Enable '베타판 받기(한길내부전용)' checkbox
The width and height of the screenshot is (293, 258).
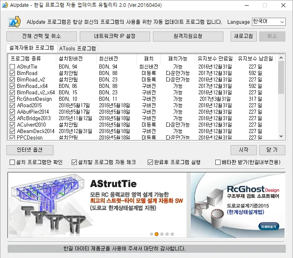pyautogui.click(x=218, y=162)
